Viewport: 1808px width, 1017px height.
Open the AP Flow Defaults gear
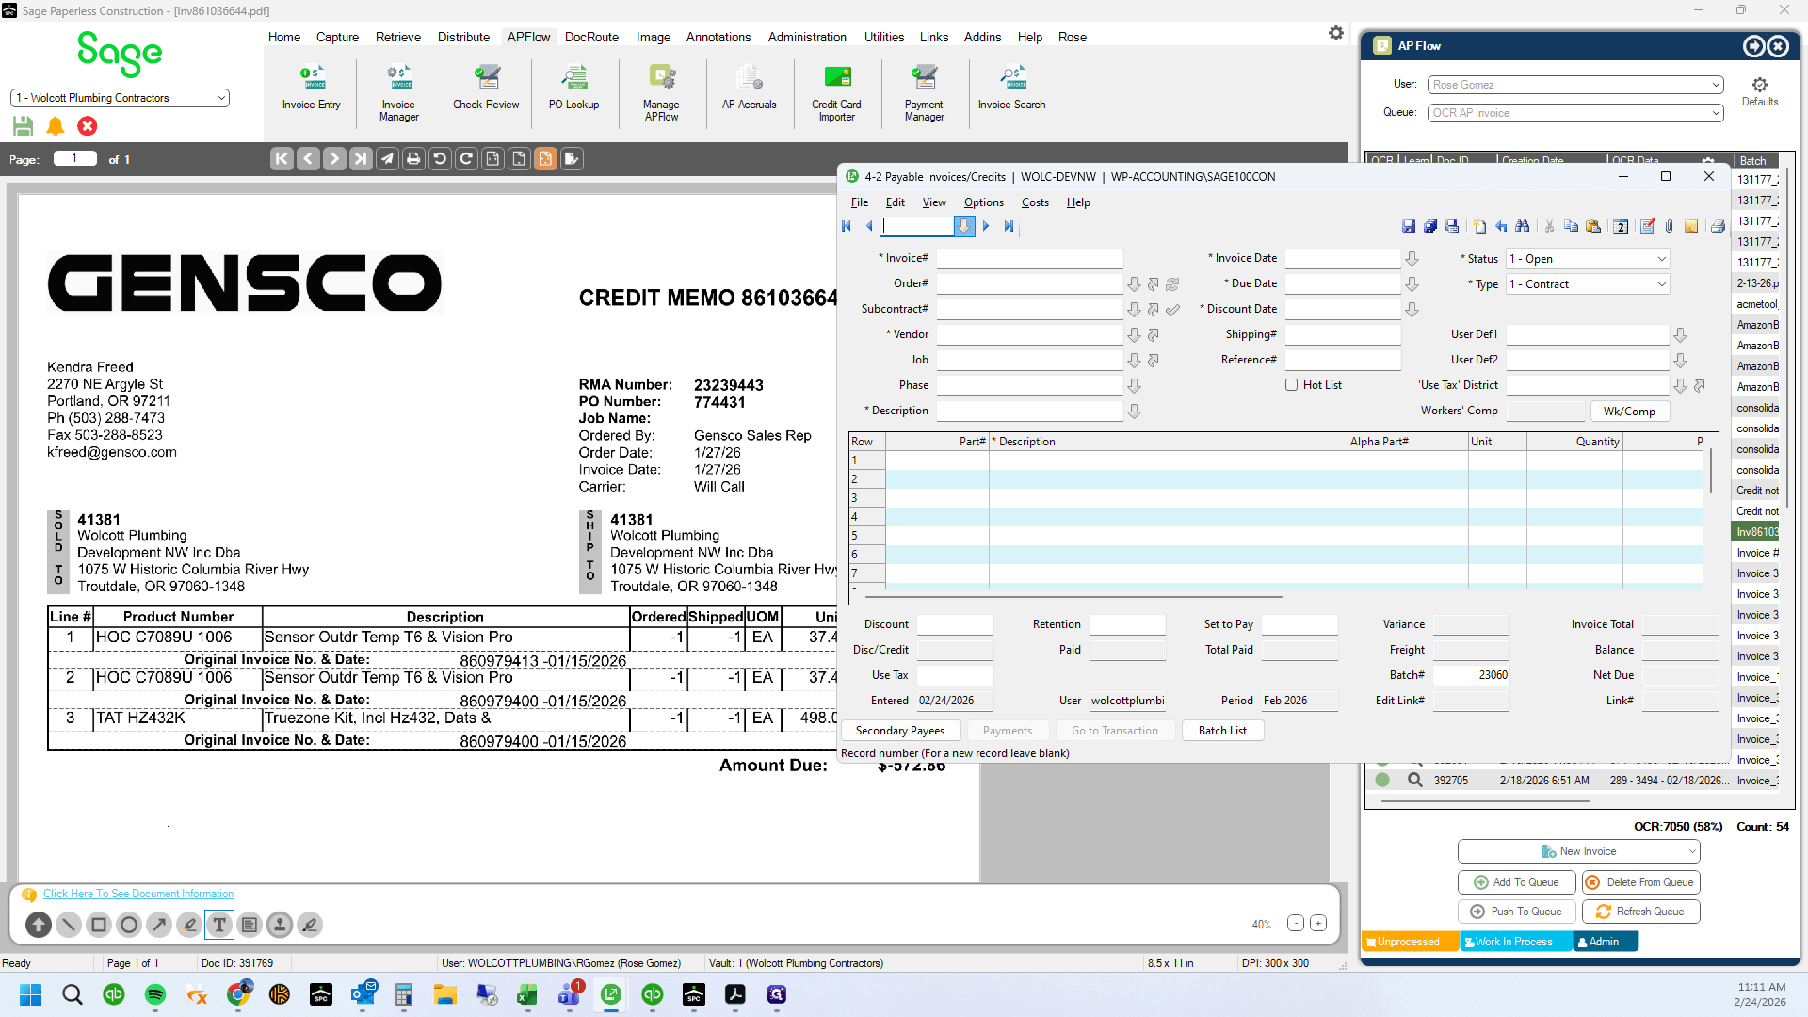(x=1759, y=91)
